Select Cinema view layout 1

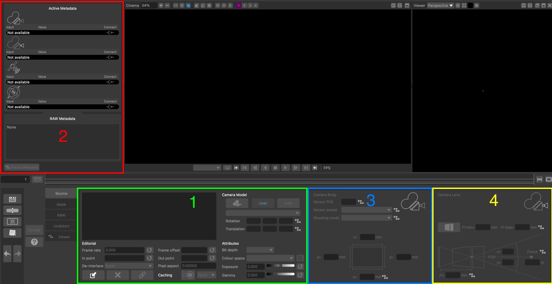239,6
